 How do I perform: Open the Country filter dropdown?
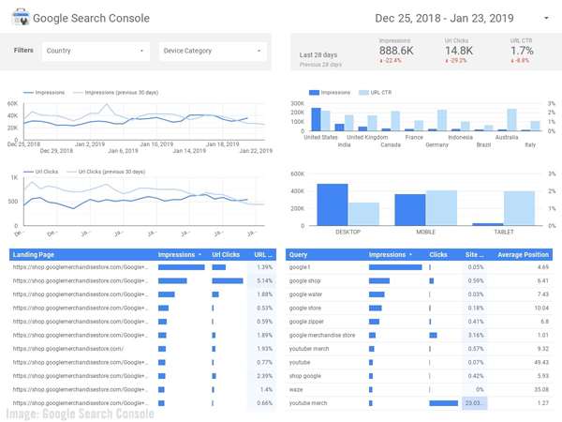point(96,51)
